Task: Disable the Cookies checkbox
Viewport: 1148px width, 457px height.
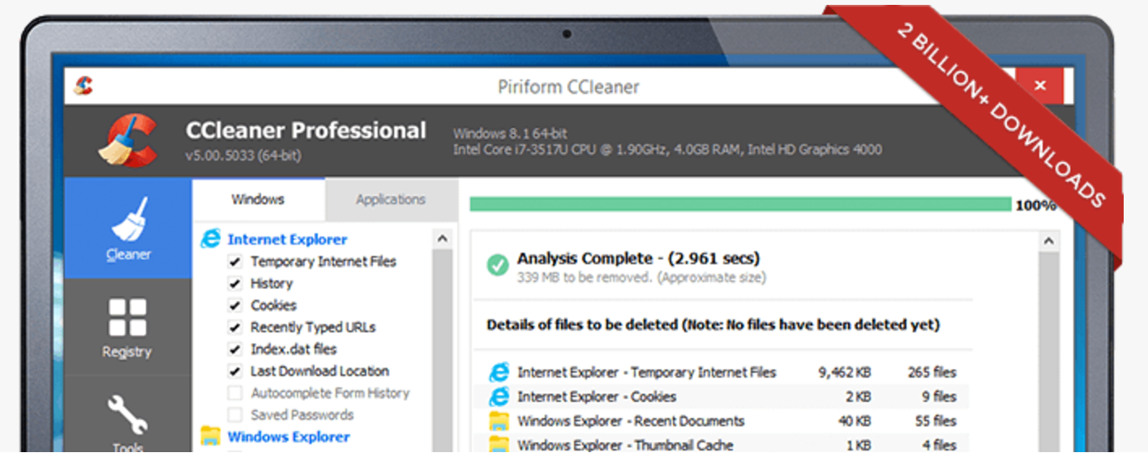Action: [x=235, y=305]
